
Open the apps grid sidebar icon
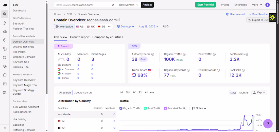coord(5,93)
